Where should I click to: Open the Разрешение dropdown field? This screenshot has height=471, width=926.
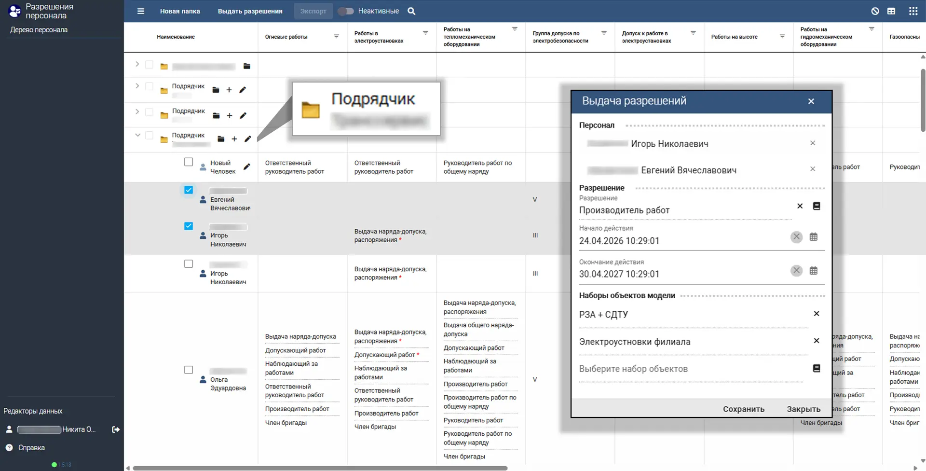click(685, 210)
